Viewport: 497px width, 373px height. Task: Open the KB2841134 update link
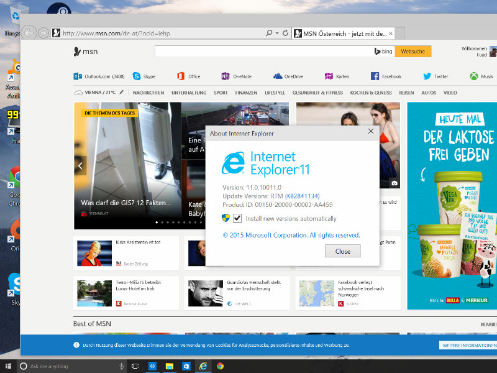click(x=302, y=196)
